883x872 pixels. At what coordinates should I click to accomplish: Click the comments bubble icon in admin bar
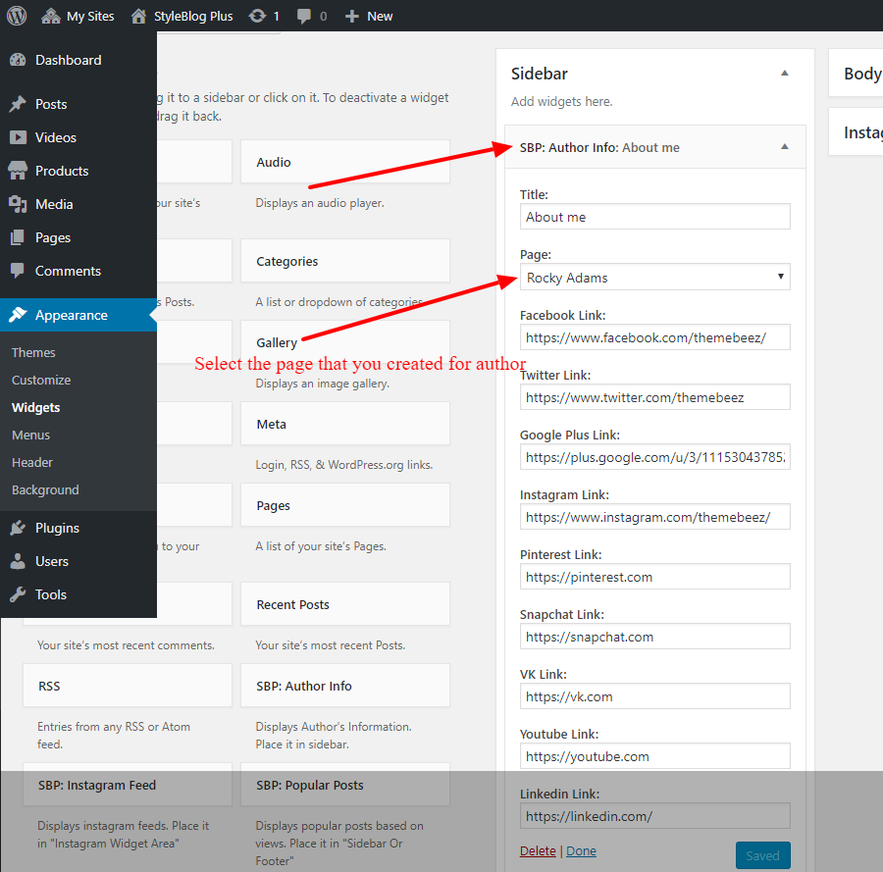click(303, 17)
